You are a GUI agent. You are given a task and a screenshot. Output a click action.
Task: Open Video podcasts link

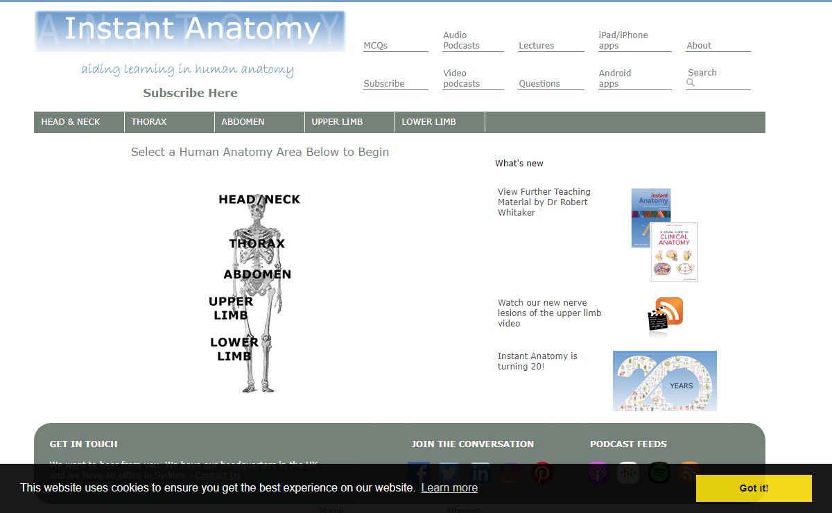(461, 78)
